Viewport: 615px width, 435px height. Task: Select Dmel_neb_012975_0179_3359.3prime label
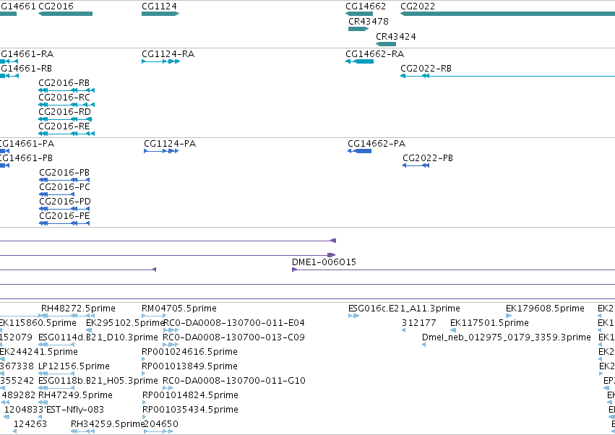(x=507, y=337)
